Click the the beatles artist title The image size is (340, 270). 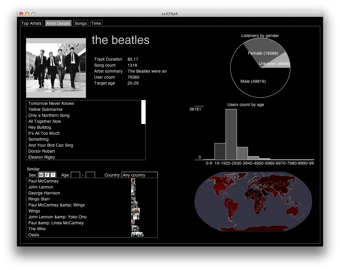click(x=121, y=40)
